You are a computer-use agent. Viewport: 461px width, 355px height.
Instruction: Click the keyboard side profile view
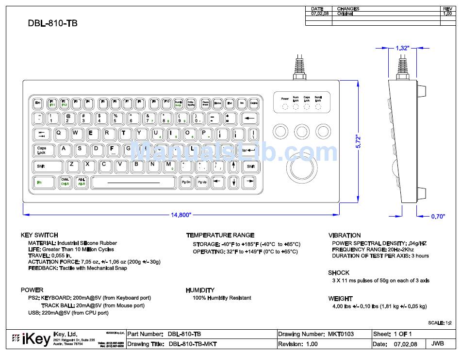(407, 141)
